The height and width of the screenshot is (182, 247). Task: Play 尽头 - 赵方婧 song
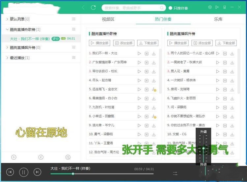[x=139, y=80]
